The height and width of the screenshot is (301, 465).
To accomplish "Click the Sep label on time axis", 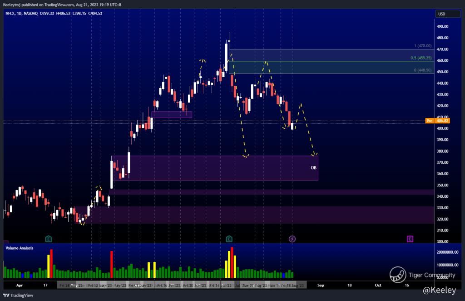I will click(321, 285).
